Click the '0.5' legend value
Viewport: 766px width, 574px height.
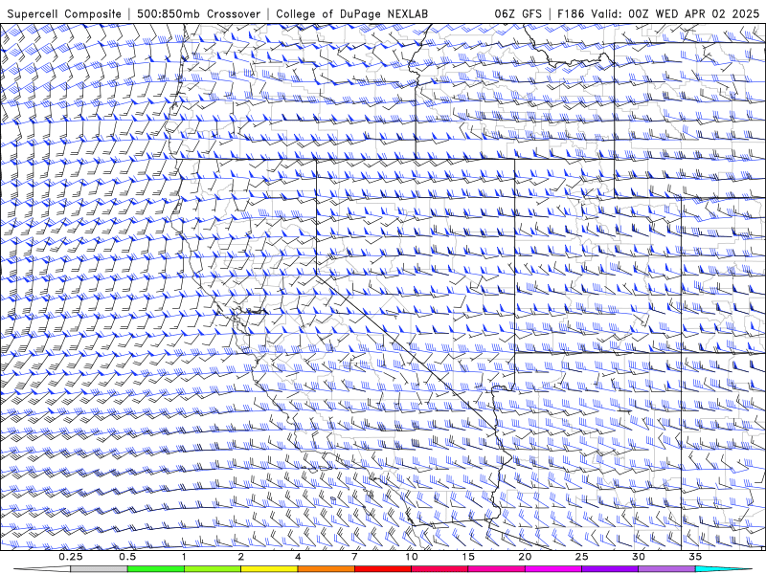tap(127, 557)
